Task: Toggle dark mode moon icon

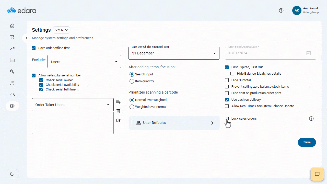Action: point(12,174)
